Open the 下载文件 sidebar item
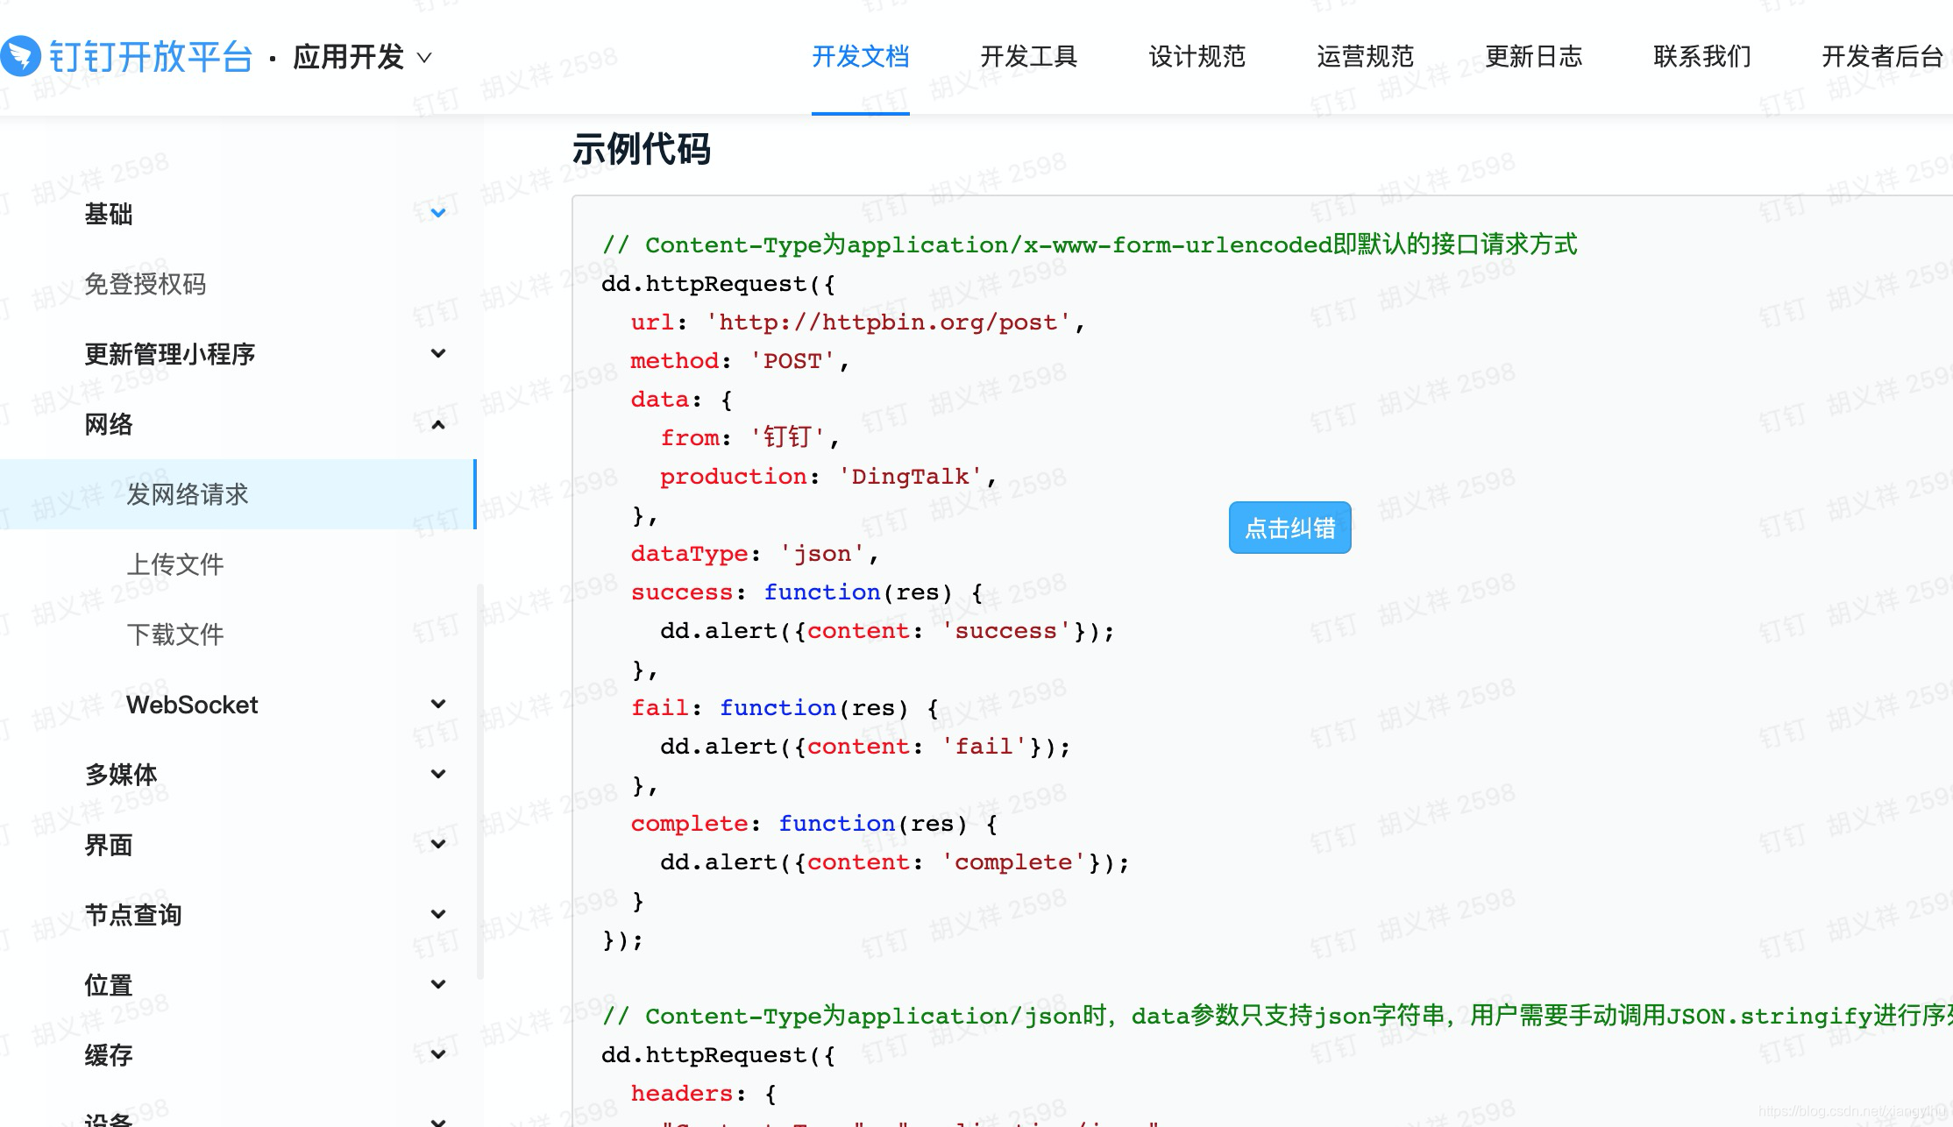 coord(175,634)
